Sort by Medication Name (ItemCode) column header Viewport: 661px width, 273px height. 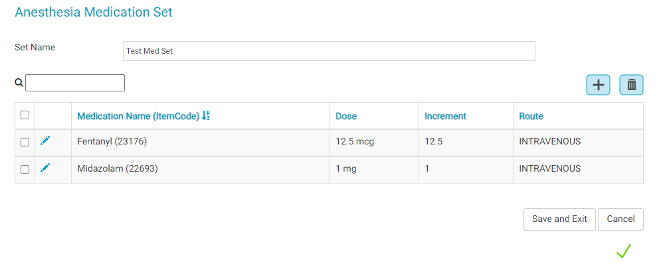click(x=138, y=116)
